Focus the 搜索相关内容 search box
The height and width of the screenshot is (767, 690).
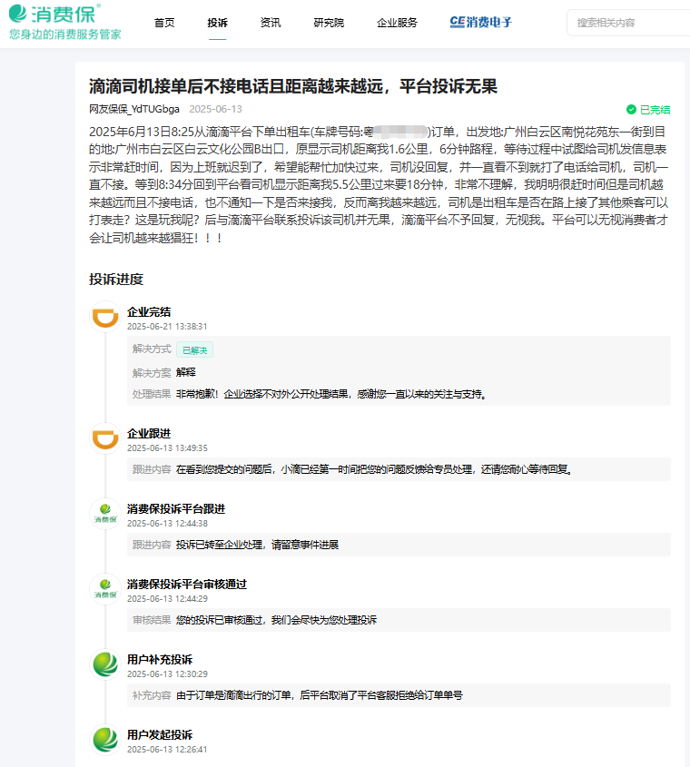click(x=629, y=23)
